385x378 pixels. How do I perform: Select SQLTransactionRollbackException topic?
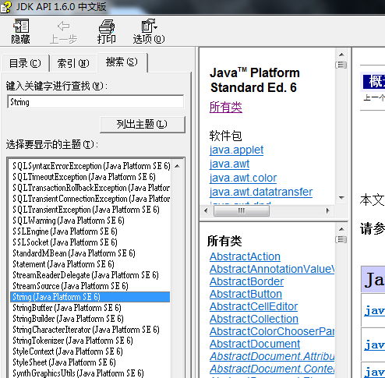tap(91, 188)
